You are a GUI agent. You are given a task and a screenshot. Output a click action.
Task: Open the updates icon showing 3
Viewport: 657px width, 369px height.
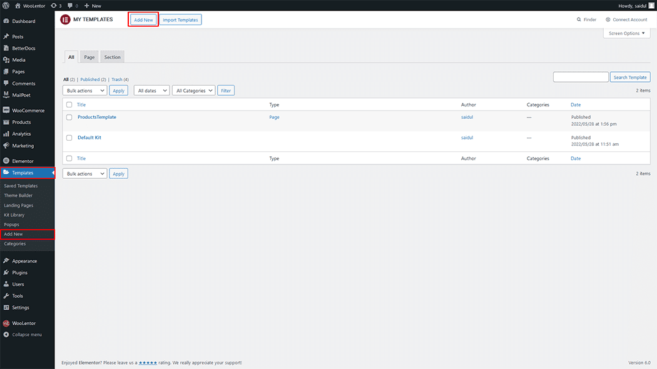(54, 6)
